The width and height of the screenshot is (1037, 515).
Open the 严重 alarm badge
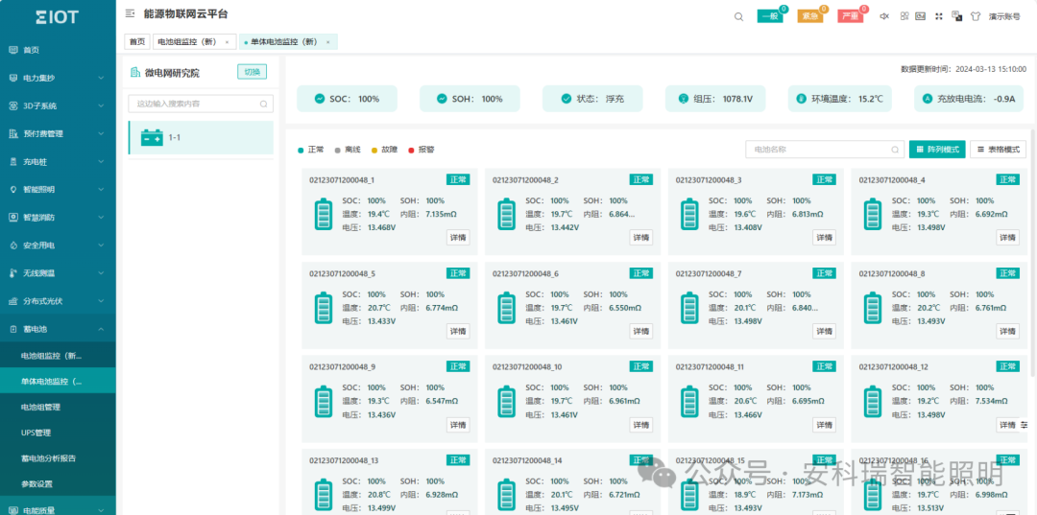tap(851, 16)
